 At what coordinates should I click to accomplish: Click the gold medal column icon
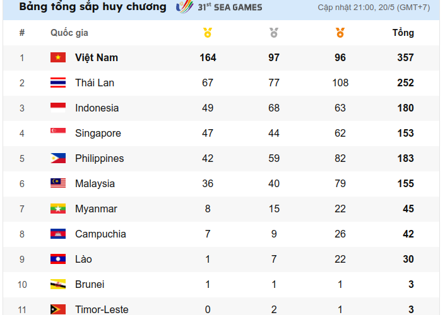click(x=208, y=33)
